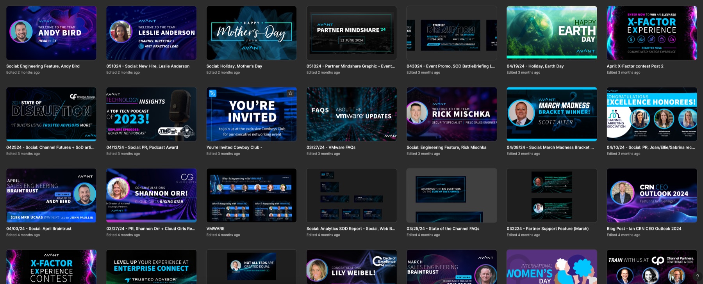Viewport: 703px width, 284px height.
Task: Click title '04/03/24 - Social: April Braintrust'
Action: click(39, 229)
